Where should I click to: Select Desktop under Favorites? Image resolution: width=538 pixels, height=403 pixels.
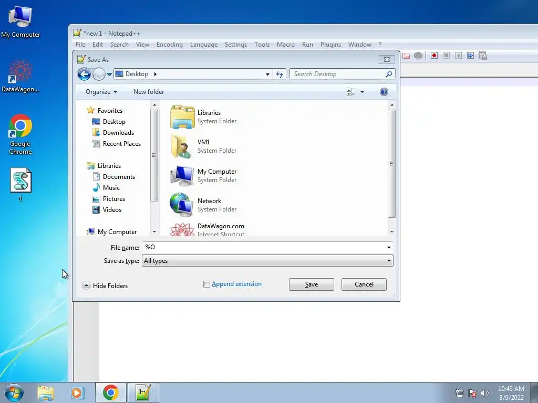point(109,122)
